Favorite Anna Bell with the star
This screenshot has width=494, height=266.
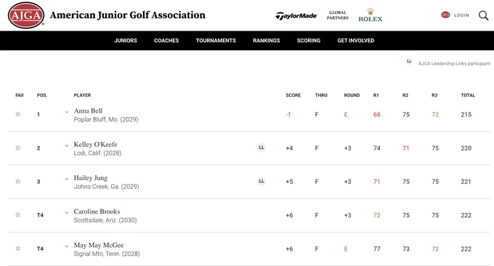click(x=18, y=114)
